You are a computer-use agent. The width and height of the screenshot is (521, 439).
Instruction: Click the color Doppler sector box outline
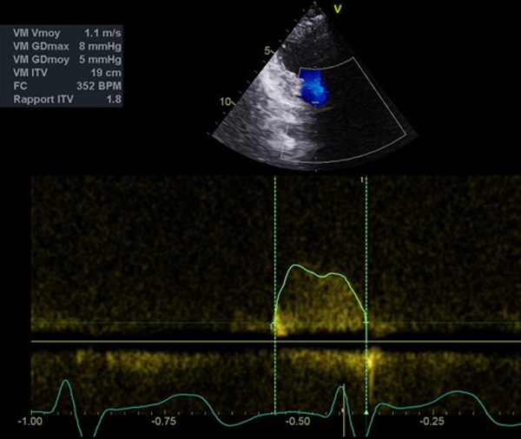pos(345,109)
